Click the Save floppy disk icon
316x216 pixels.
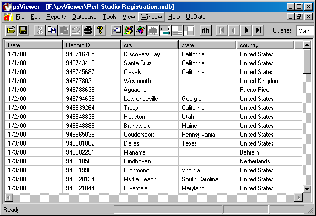[23, 30]
